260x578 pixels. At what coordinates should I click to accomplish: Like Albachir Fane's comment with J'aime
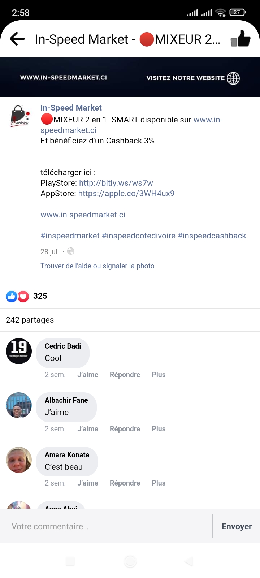pyautogui.click(x=88, y=429)
